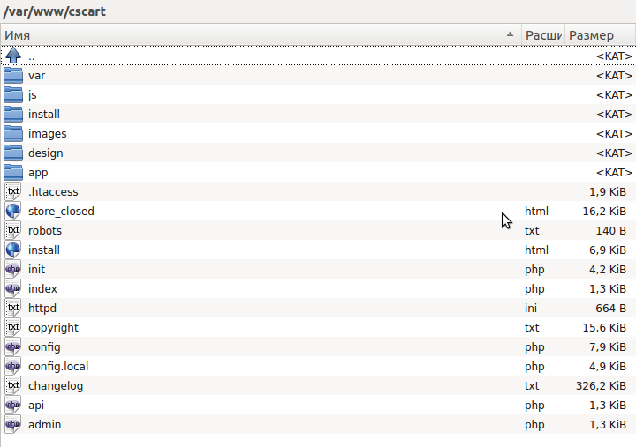The height and width of the screenshot is (447, 636).
Task: Select the var folder icon
Action: pyautogui.click(x=13, y=75)
